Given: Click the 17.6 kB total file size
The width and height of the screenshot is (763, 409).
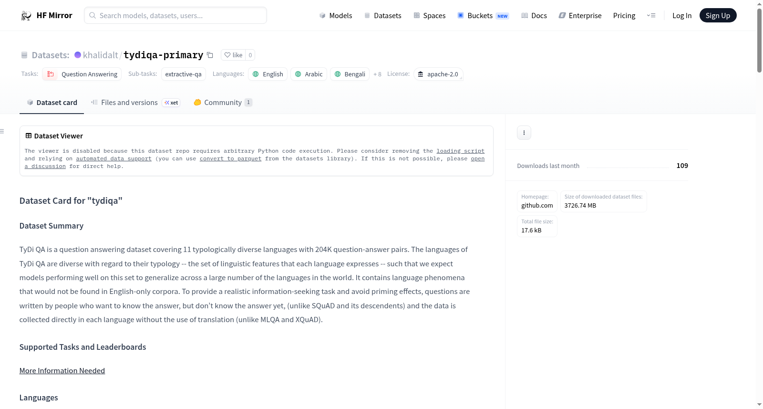Looking at the screenshot, I should (531, 231).
